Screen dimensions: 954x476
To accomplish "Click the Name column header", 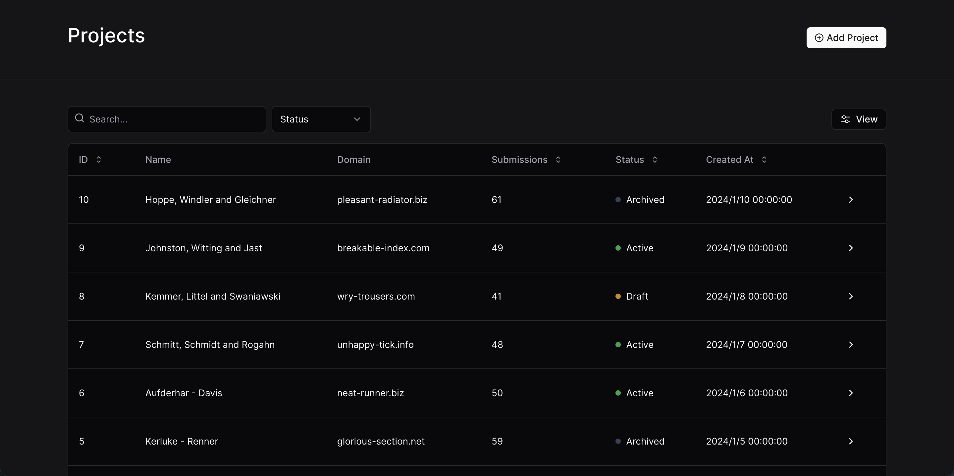I will click(158, 160).
